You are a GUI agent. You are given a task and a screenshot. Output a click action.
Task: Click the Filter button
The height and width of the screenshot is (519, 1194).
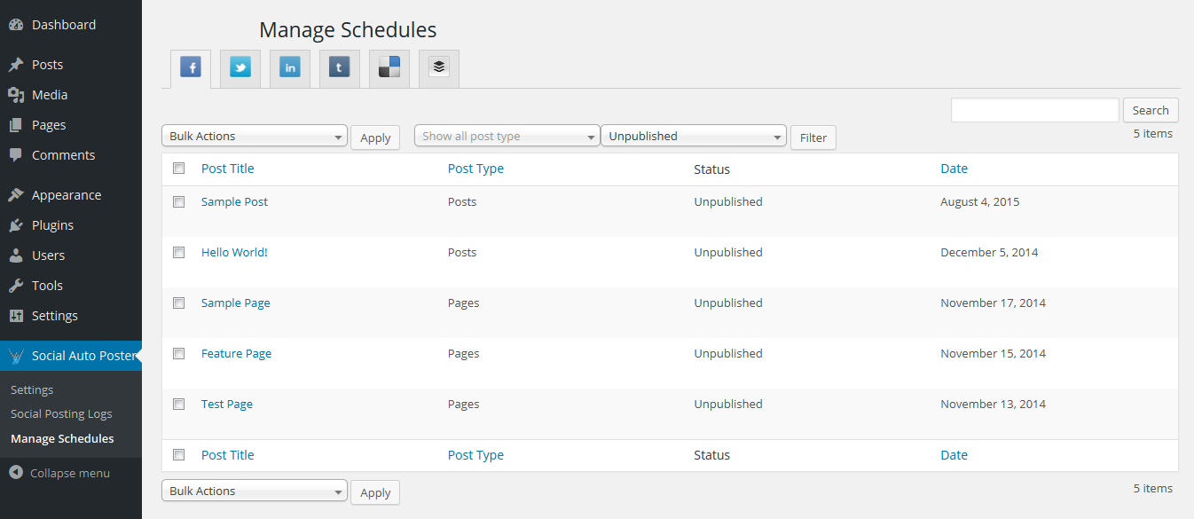(813, 137)
